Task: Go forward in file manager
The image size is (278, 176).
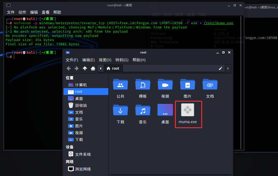Action: (x=76, y=68)
